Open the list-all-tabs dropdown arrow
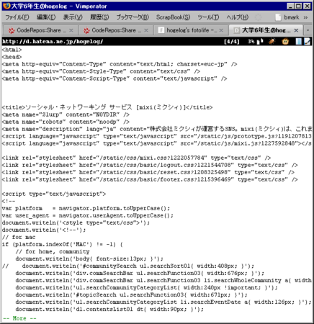This screenshot has height=324, width=314. (308, 30)
